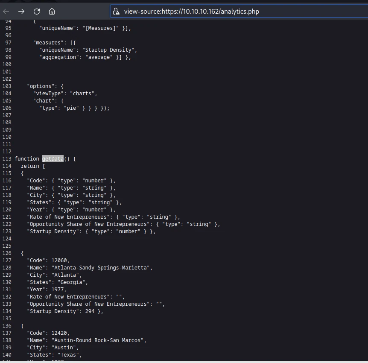The width and height of the screenshot is (368, 363).
Task: Click the "City" type definition on line 118
Action: pos(71,195)
